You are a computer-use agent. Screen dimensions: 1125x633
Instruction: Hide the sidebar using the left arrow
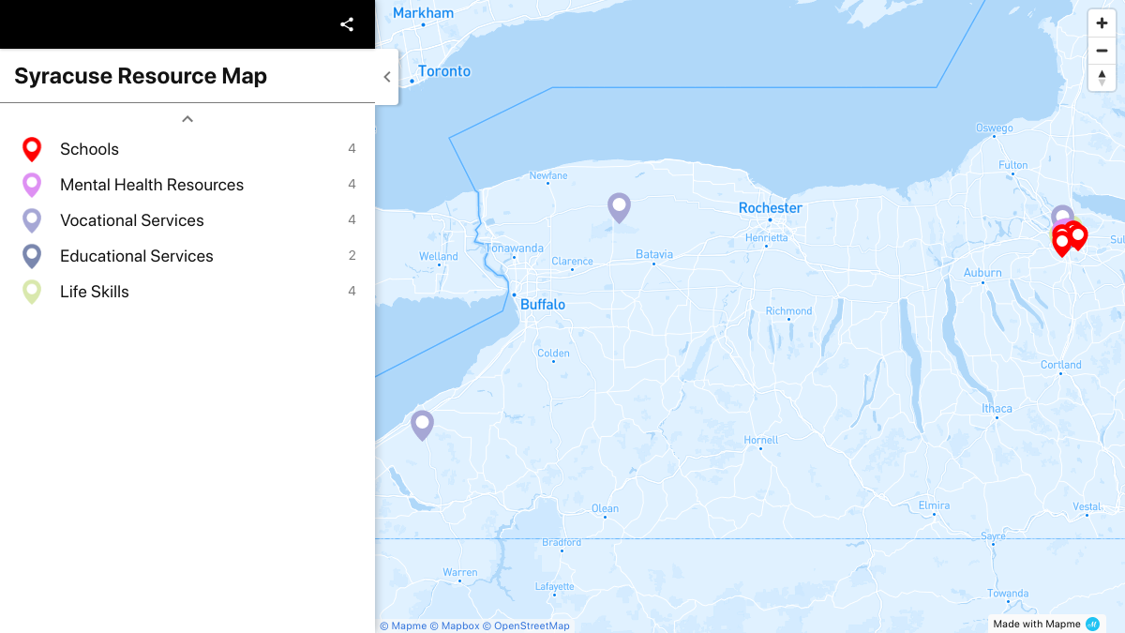pyautogui.click(x=387, y=77)
